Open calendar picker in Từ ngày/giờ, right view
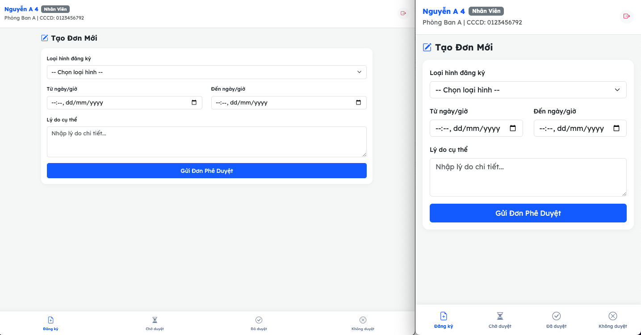This screenshot has height=335, width=641. [513, 128]
